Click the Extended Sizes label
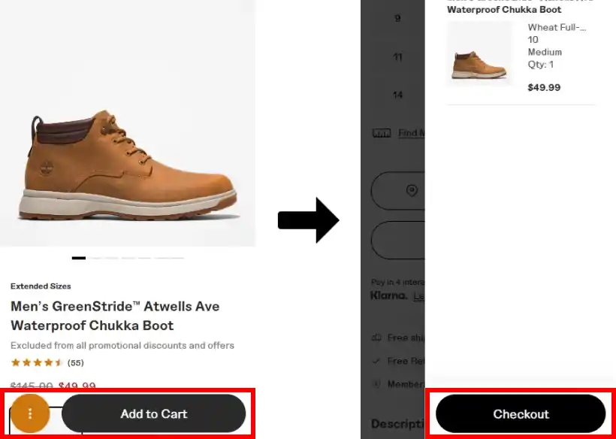616x439 pixels. [x=41, y=286]
